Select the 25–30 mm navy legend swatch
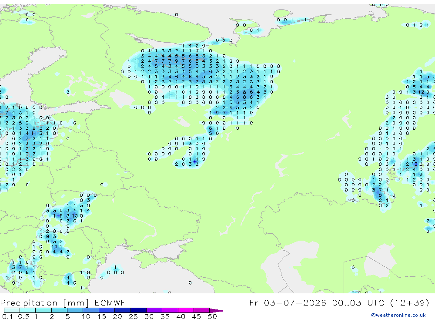Screen dimensions: 435x319 click(x=138, y=310)
